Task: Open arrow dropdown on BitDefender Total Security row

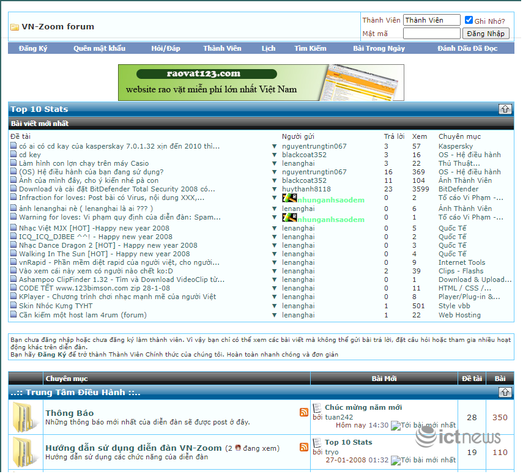Action: point(274,189)
